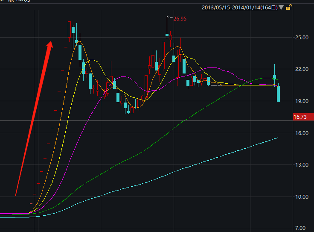Select the last large cyan candlestick

[x=278, y=94]
